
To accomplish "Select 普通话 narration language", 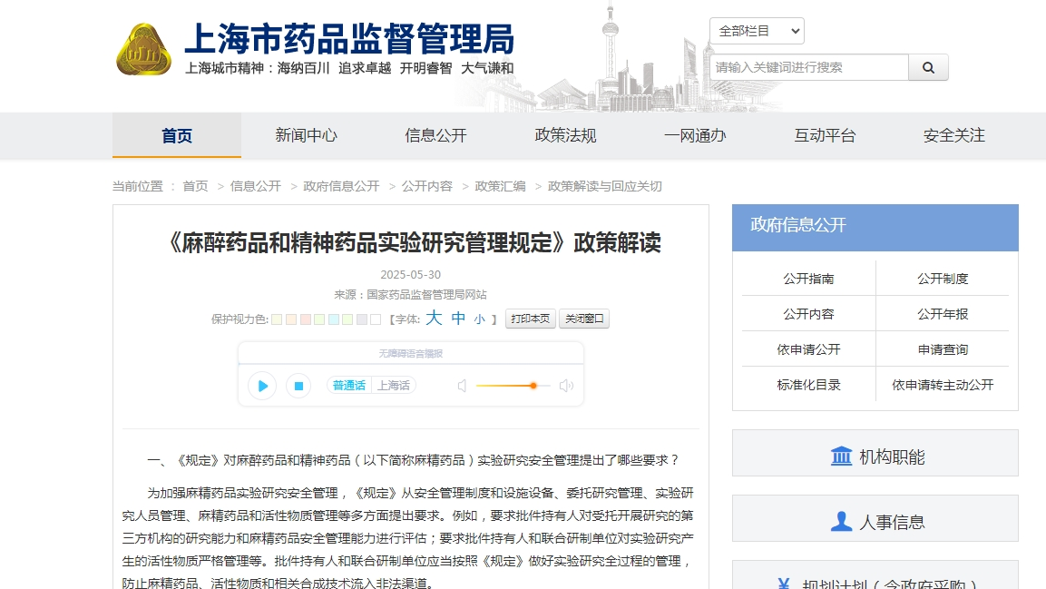I will point(349,386).
